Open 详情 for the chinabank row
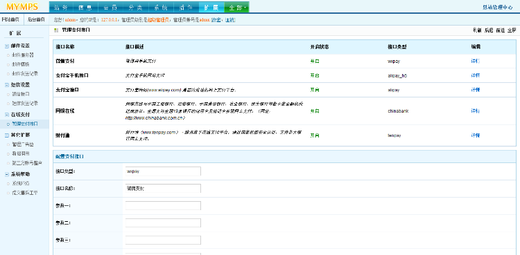The width and height of the screenshot is (520, 255). (x=475, y=111)
